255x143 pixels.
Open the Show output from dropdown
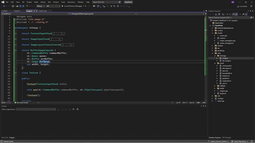point(36,110)
